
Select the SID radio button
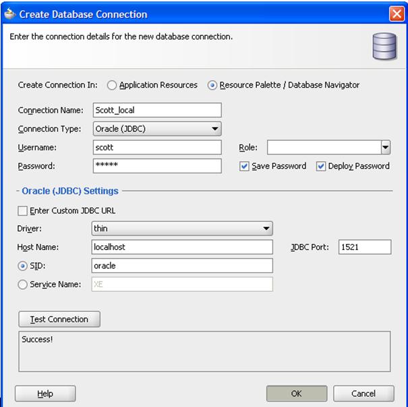coord(23,266)
